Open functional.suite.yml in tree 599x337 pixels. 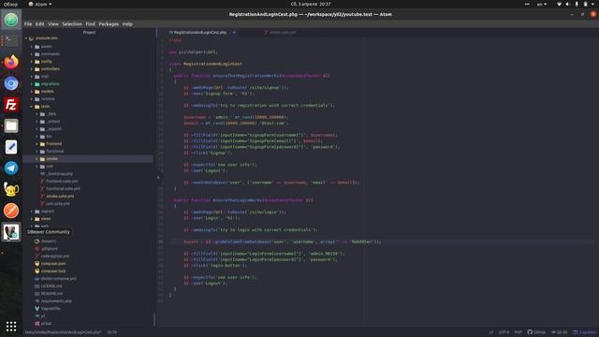pyautogui.click(x=63, y=189)
